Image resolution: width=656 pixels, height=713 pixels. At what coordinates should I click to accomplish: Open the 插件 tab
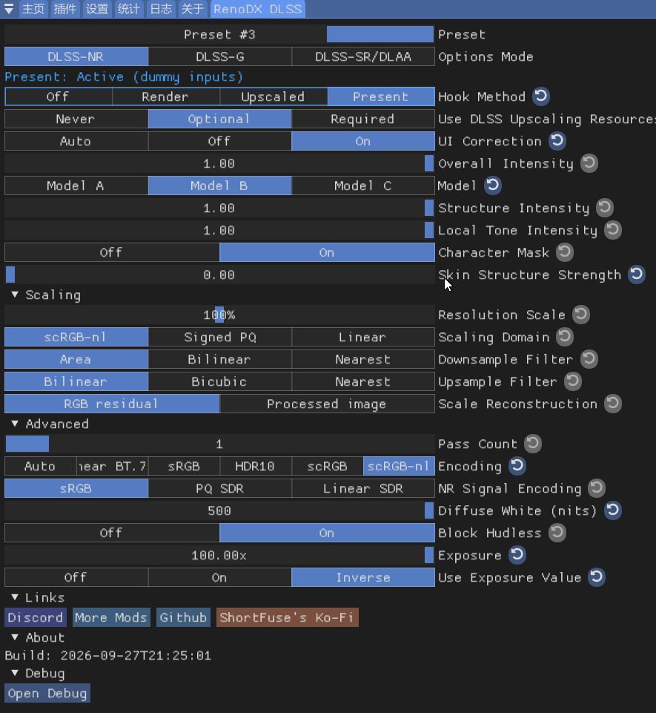tap(65, 9)
